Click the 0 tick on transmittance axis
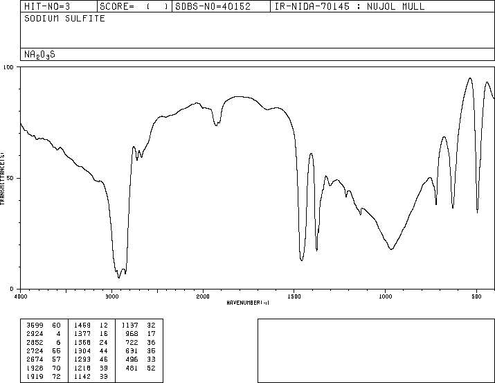495x383 pixels. point(12,289)
